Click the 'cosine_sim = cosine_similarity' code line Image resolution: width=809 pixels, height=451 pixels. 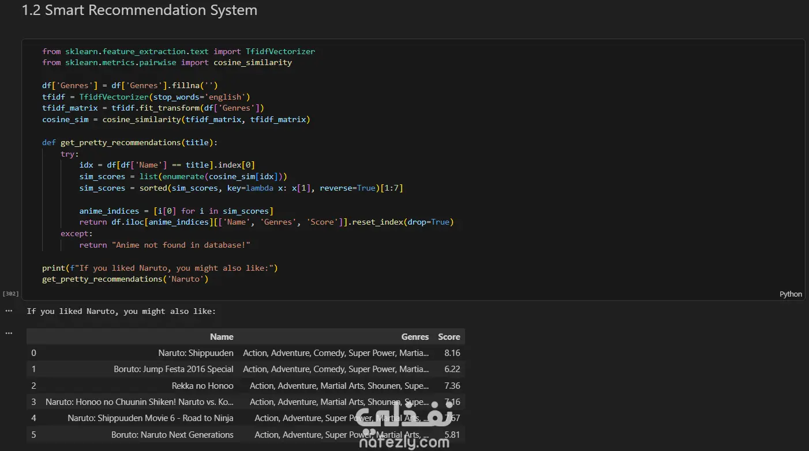pyautogui.click(x=176, y=119)
